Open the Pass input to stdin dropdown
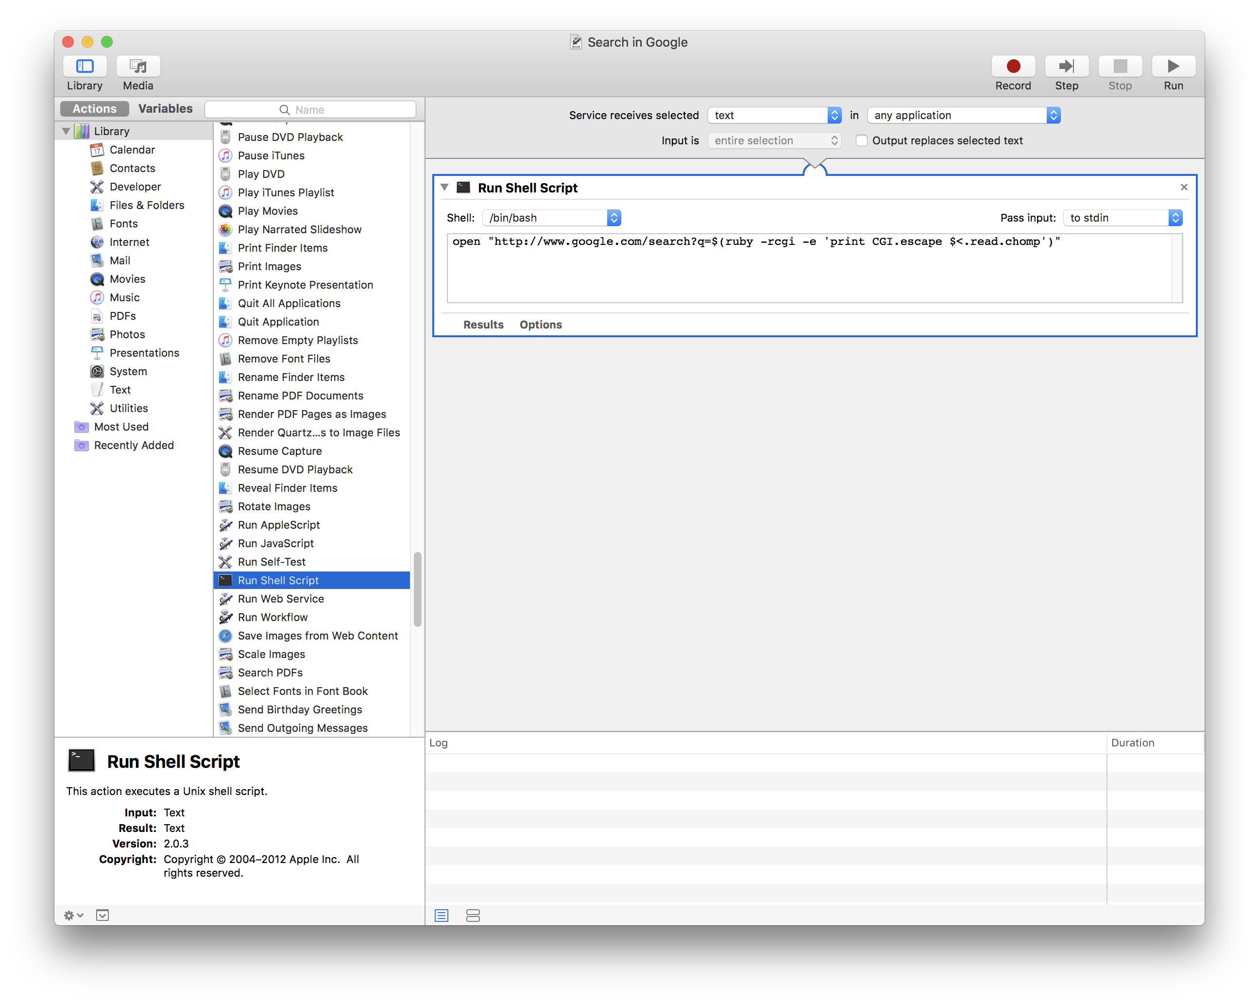This screenshot has height=1003, width=1259. [1123, 217]
